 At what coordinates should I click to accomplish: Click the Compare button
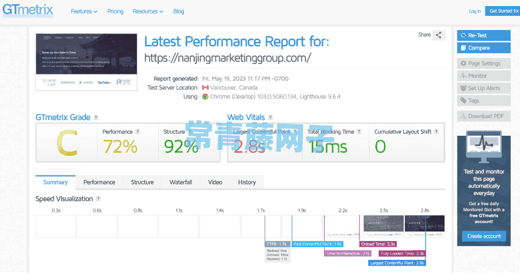pos(484,47)
